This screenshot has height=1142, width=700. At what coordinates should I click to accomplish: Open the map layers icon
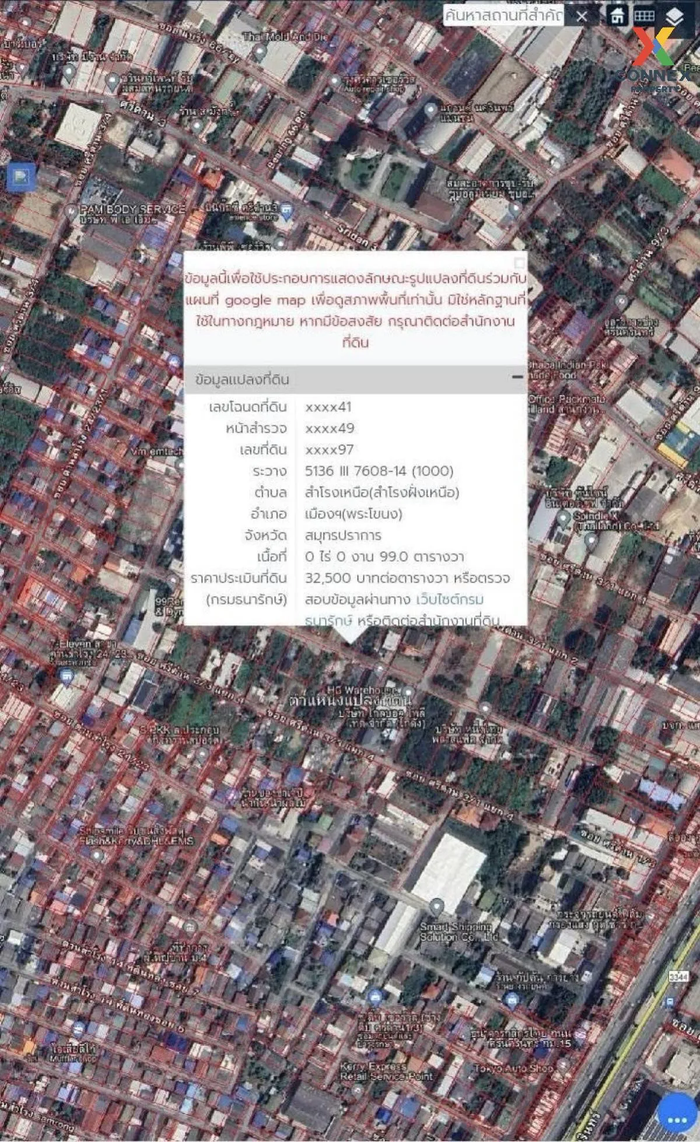click(x=674, y=17)
